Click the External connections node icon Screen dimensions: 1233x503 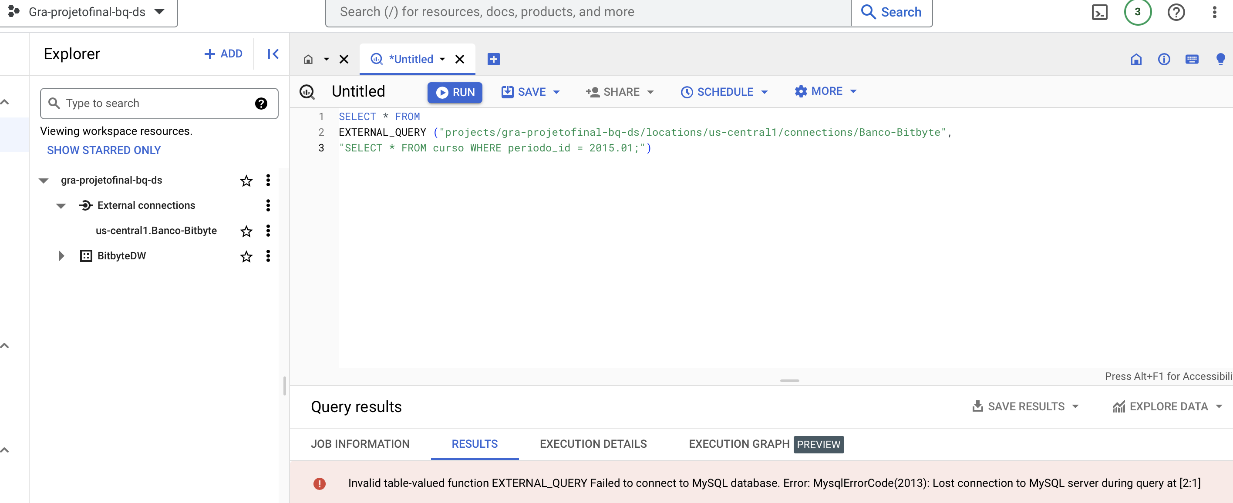86,206
